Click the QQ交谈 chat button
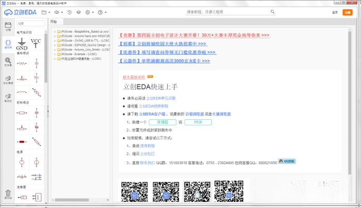 pyautogui.click(x=287, y=161)
